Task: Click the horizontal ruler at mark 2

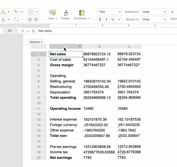Action: coord(102,26)
